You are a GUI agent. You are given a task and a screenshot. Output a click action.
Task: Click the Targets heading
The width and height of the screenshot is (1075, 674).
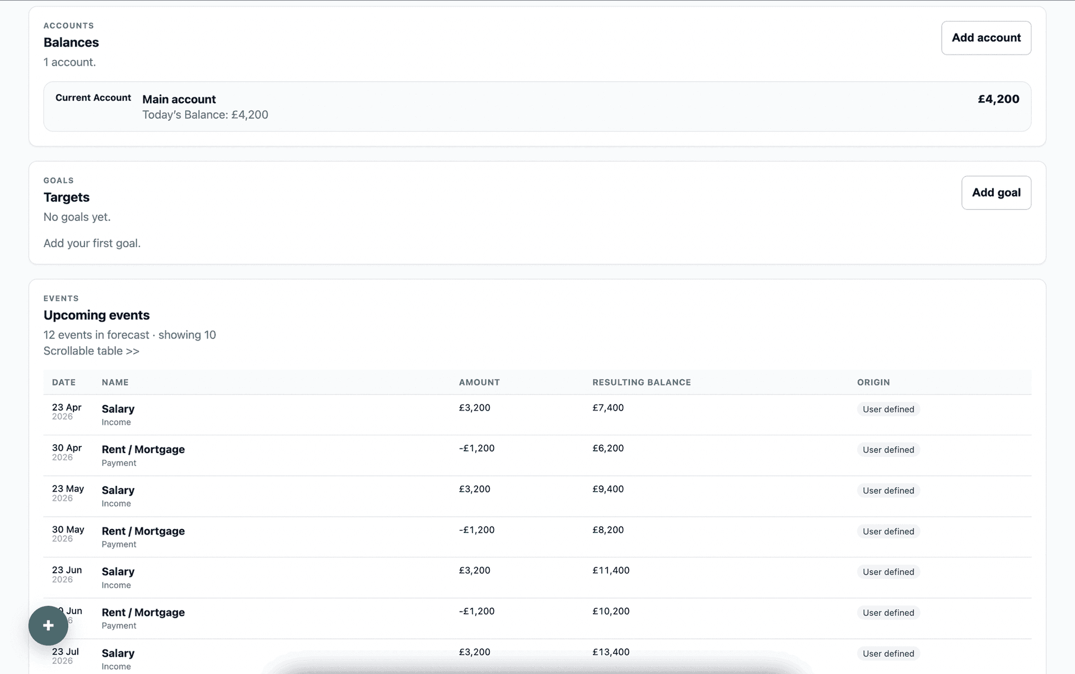[66, 197]
